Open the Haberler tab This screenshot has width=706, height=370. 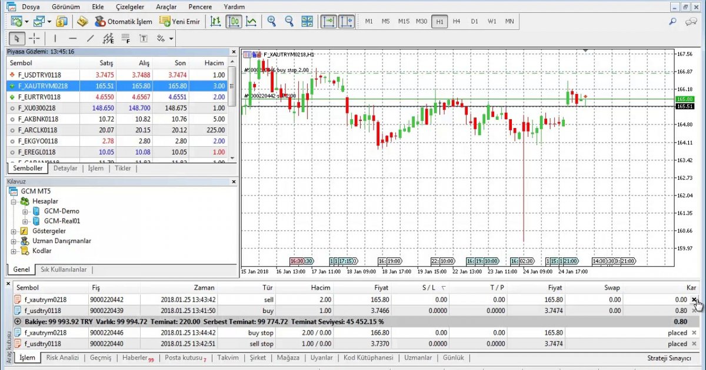(137, 358)
